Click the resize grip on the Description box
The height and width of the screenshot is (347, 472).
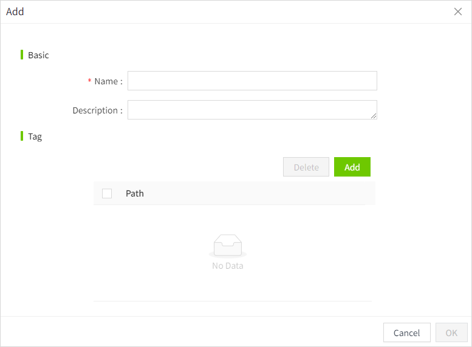[374, 116]
